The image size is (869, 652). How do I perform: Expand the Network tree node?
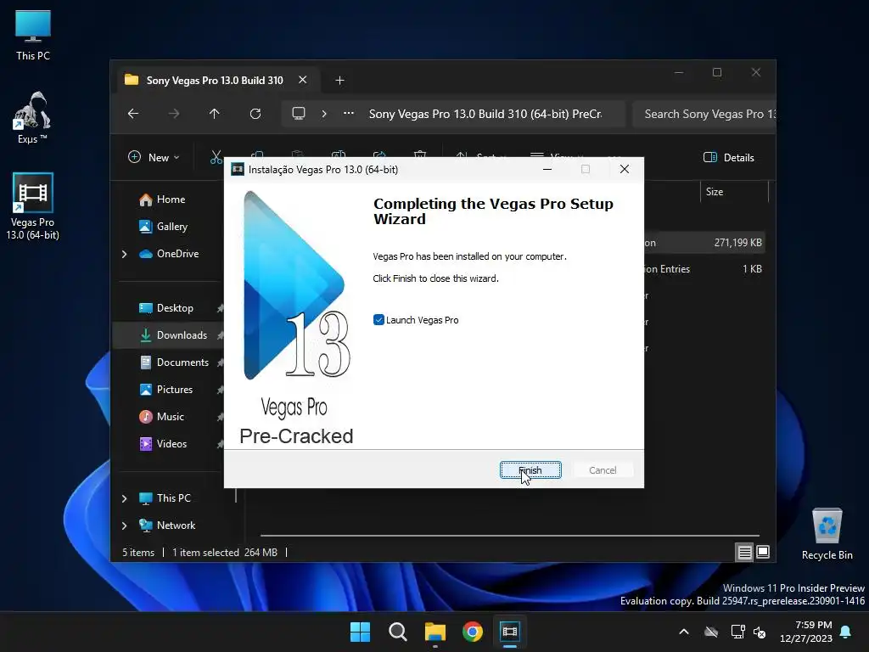[x=124, y=526]
